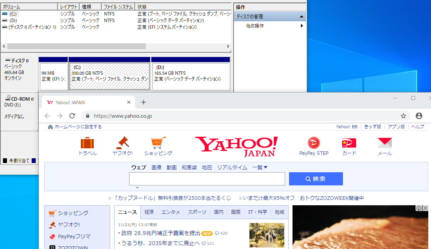
Task: Click the Yahoo! JAPAN logo
Action: point(237,147)
